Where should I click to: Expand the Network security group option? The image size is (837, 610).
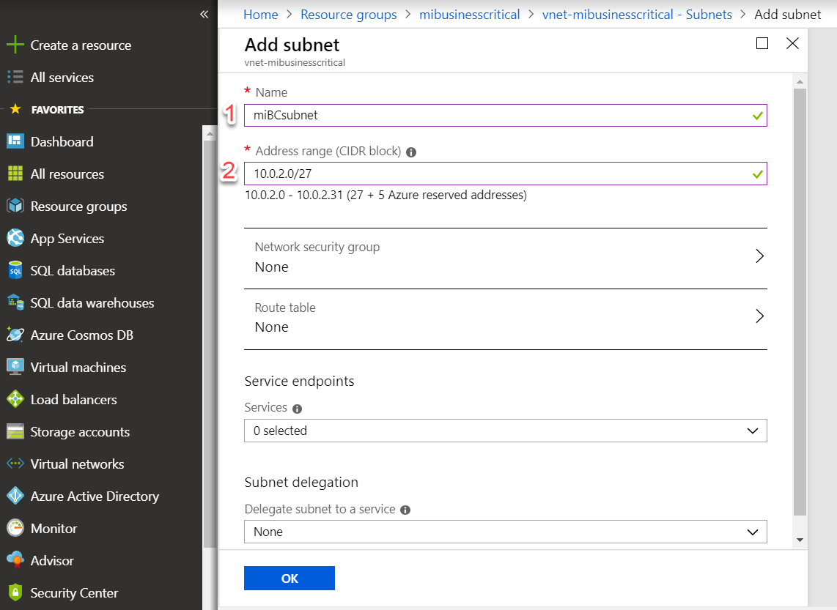point(759,256)
